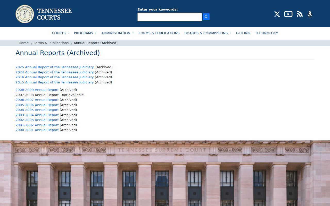330x206 pixels.
Task: Open 2024 Annual Report of Tennessee Judiciary
Action: 55,72
